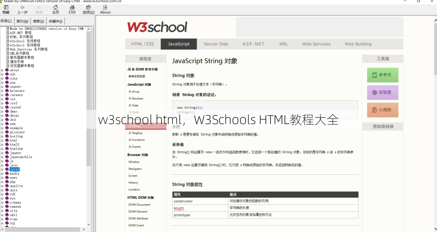Click the book icon beside 'jsref'
The height and width of the screenshot is (232, 437).
click(x=7, y=170)
